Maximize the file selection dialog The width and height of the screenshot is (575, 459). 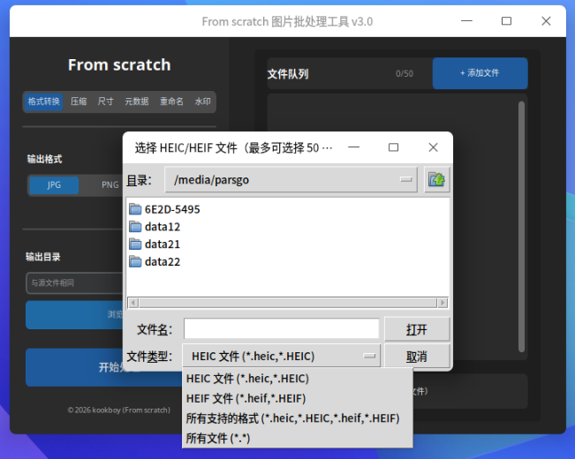point(393,147)
